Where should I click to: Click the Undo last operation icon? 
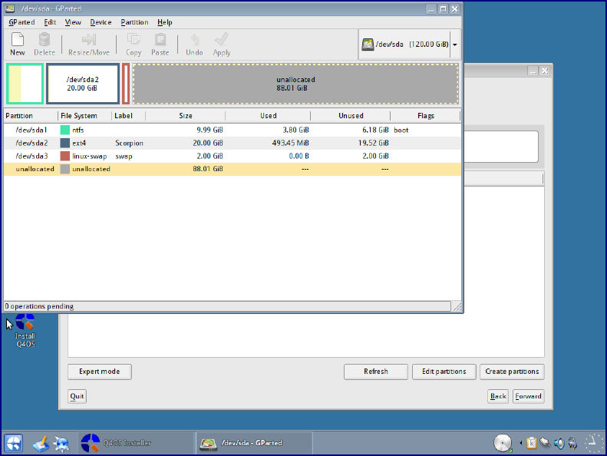194,45
